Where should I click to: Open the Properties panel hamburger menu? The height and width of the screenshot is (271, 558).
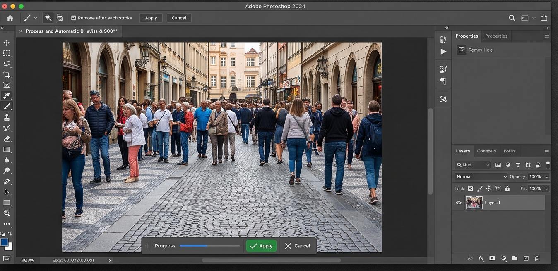coord(547,36)
